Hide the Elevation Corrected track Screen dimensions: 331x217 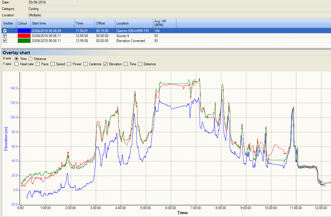tap(4, 40)
